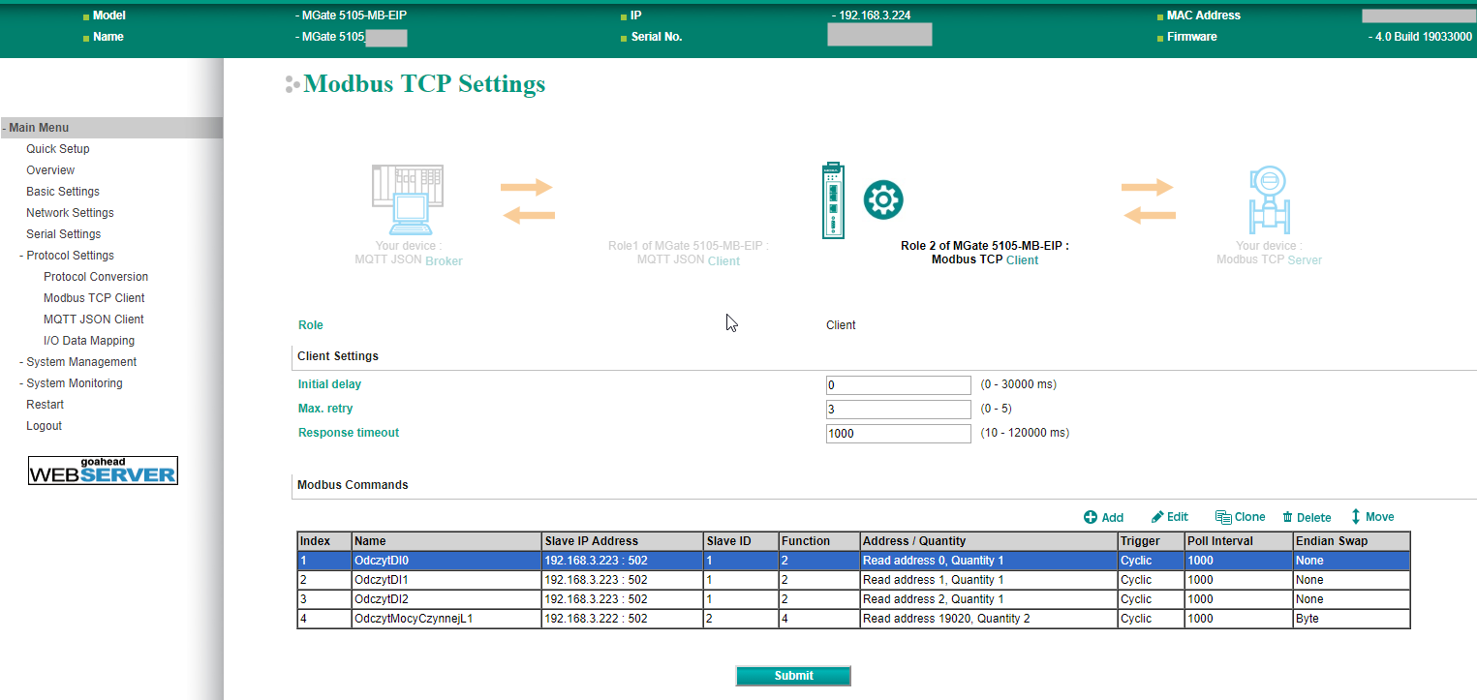Click the Response timeout input field
The width and height of the screenshot is (1477, 700).
point(898,434)
